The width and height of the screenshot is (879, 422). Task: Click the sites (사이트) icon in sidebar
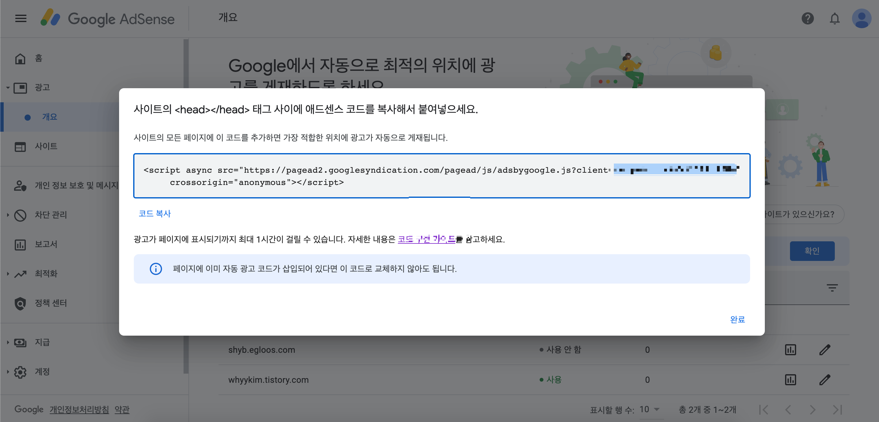click(x=20, y=146)
